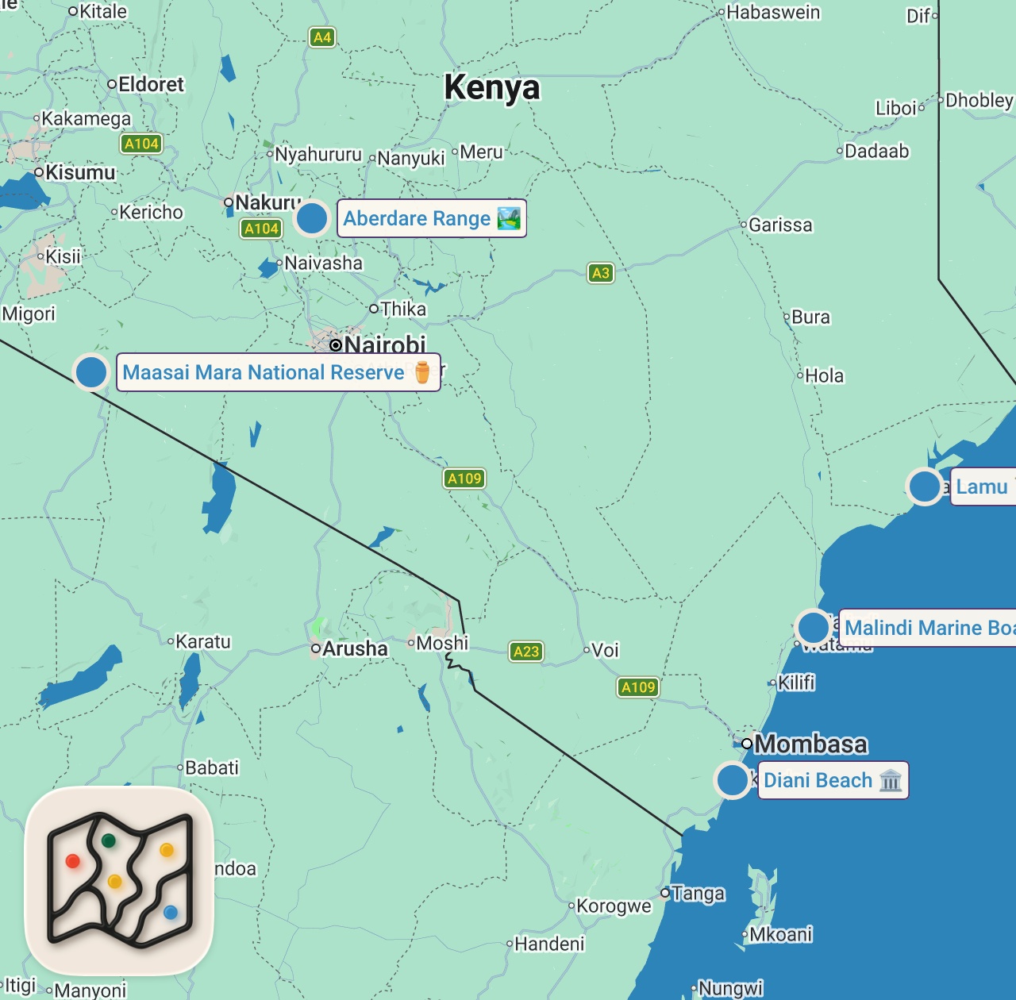Click the Kisumu city label

point(80,172)
